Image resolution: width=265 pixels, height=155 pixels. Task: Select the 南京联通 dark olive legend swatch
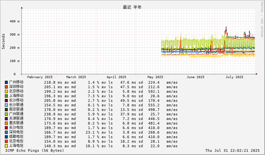(6, 110)
